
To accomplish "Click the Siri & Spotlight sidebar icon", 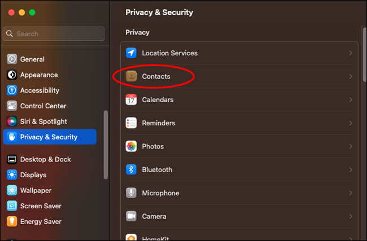I will click(x=12, y=121).
